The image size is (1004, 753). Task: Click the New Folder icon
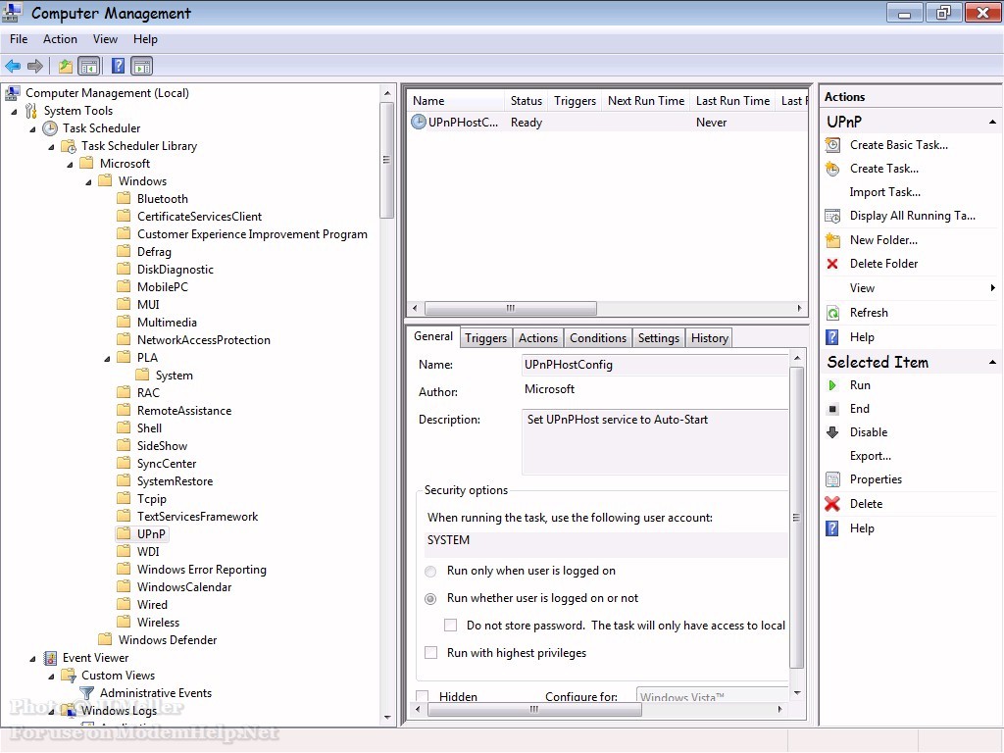click(832, 240)
